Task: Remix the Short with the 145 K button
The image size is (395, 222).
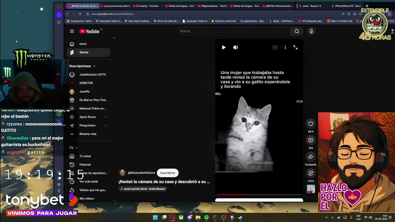Action: 311,173
